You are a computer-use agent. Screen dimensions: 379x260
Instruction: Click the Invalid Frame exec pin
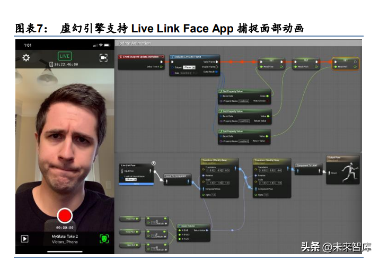pos(217,67)
